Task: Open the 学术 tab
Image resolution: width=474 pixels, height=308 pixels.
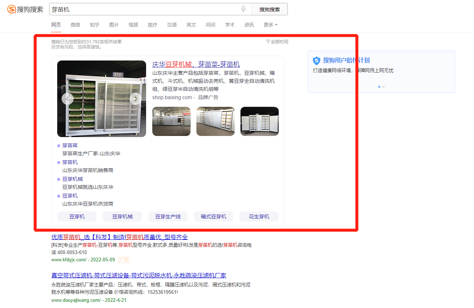Action: pyautogui.click(x=230, y=25)
